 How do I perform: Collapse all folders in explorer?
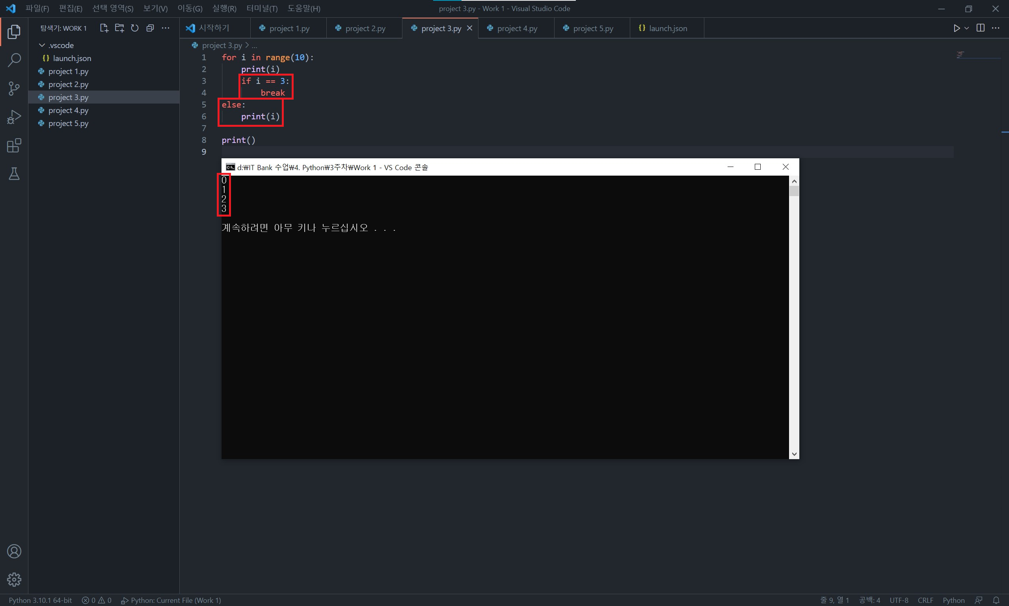point(150,28)
